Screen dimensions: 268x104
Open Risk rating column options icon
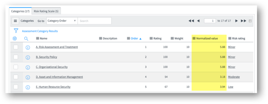230,39
